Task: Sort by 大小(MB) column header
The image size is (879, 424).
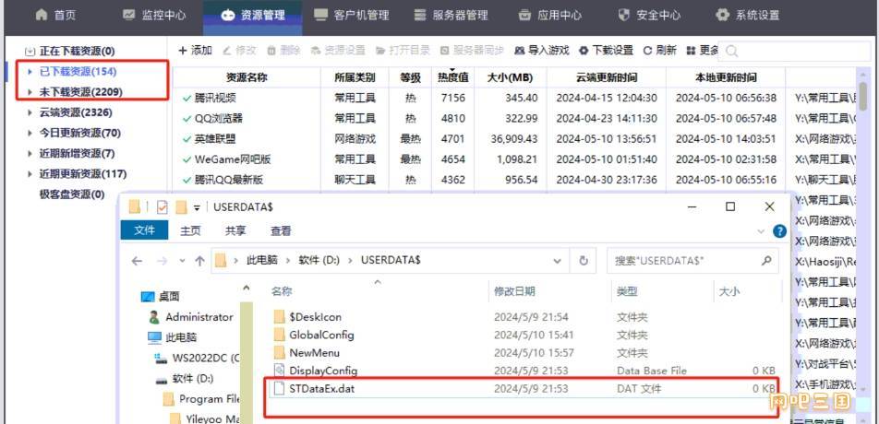Action: pyautogui.click(x=510, y=77)
